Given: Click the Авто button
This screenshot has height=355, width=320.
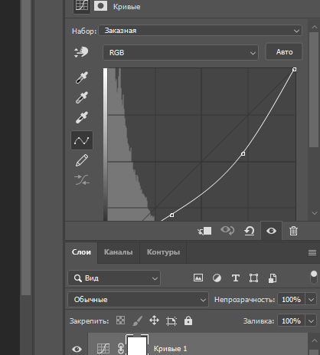Looking at the screenshot, I should pyautogui.click(x=284, y=52).
